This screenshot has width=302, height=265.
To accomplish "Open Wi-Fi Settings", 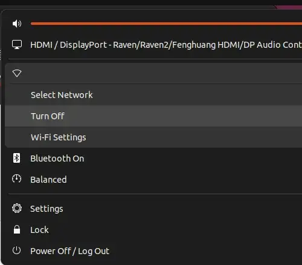I will (153, 137).
